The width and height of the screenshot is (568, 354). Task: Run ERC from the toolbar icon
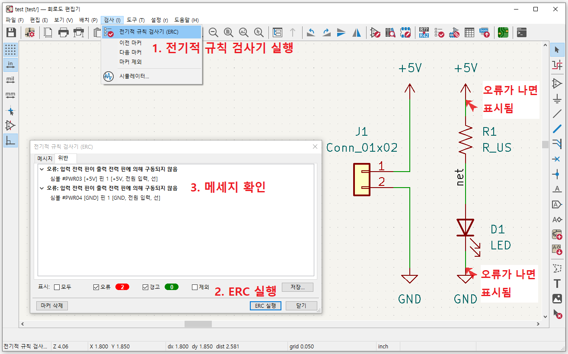(x=439, y=32)
